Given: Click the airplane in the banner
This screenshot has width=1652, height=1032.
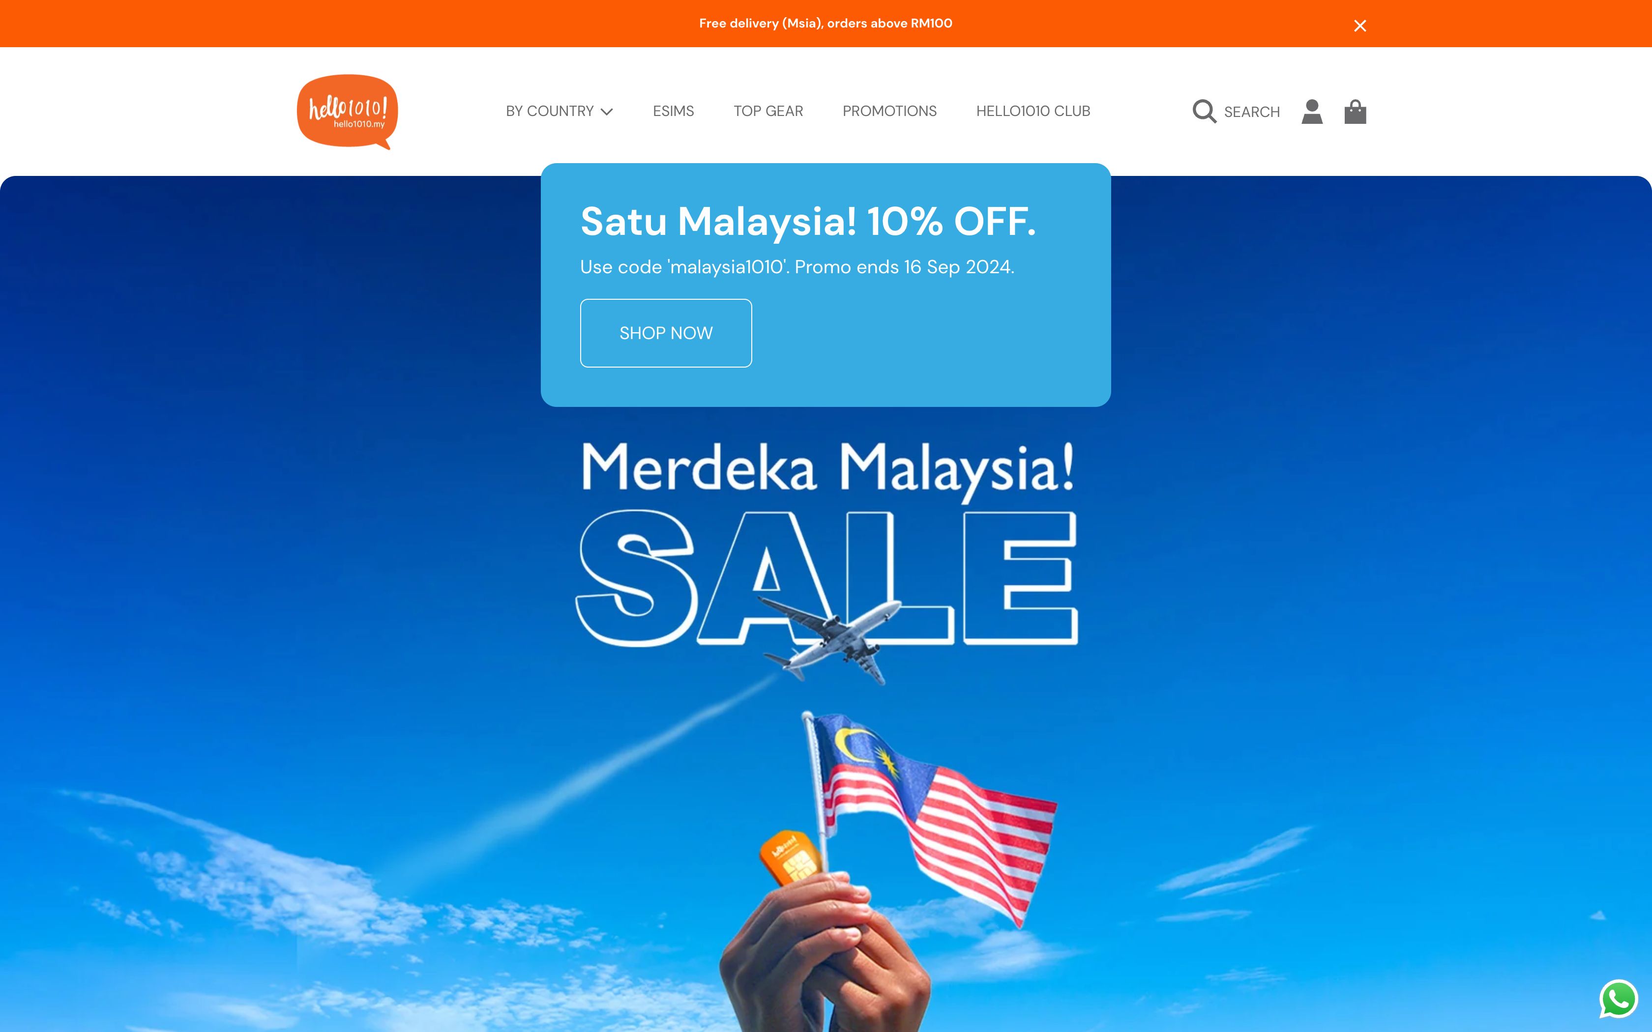Looking at the screenshot, I should click(x=831, y=639).
